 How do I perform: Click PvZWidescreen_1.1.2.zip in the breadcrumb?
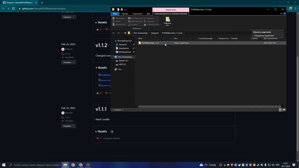tap(172, 33)
